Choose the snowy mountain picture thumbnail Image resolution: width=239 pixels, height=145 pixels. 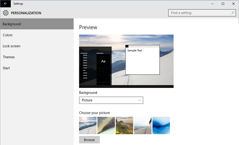(88, 125)
